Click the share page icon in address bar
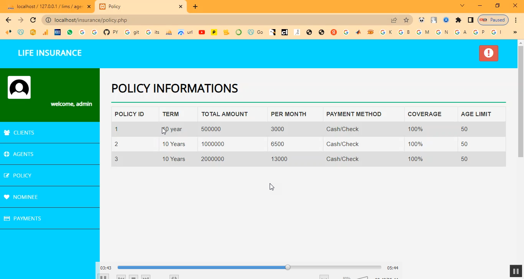The image size is (524, 279). coord(394,20)
